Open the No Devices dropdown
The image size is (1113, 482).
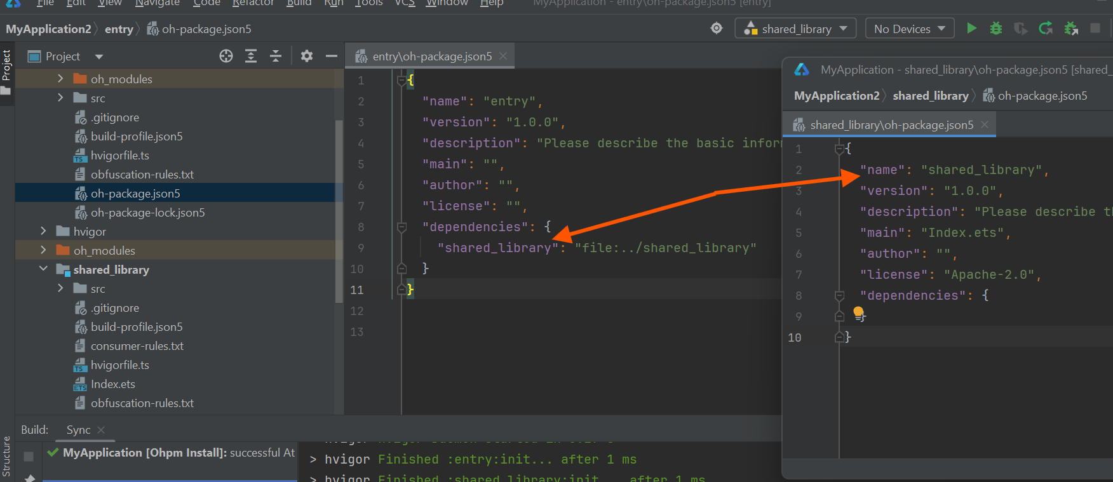click(909, 29)
